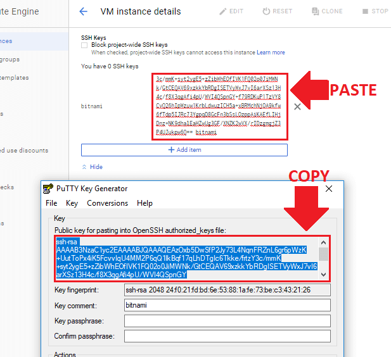Select groups item in the left sidebar
This screenshot has width=391, height=357.
[x=10, y=59]
